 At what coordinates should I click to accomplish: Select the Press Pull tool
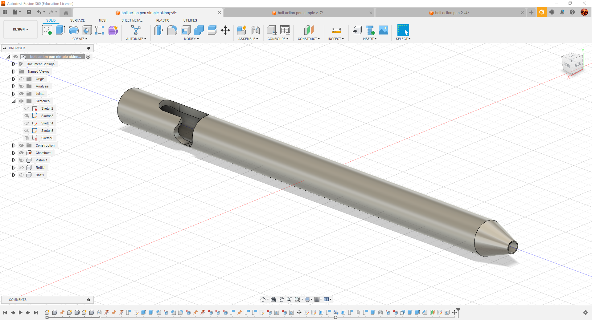(159, 30)
